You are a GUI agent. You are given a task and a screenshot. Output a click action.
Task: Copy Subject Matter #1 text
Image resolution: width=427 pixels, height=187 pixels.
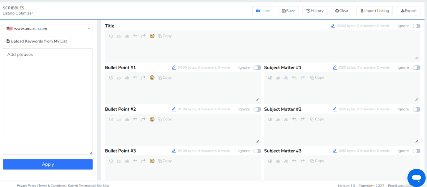(x=317, y=78)
